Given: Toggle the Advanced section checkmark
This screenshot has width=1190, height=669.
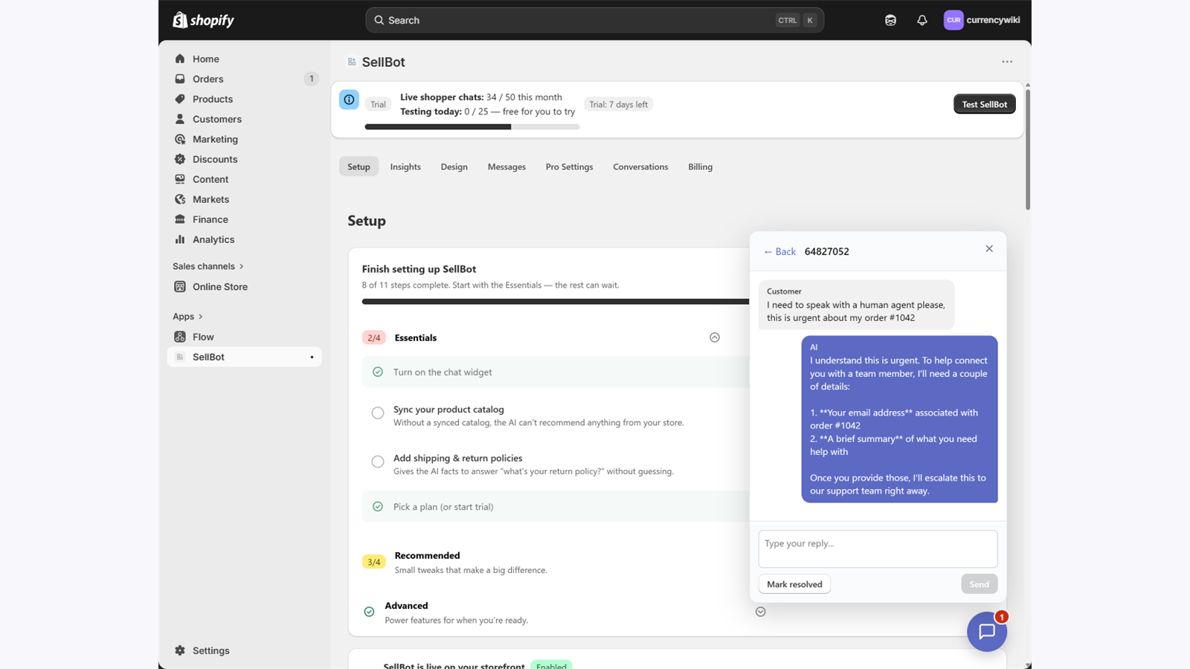Looking at the screenshot, I should (x=369, y=612).
